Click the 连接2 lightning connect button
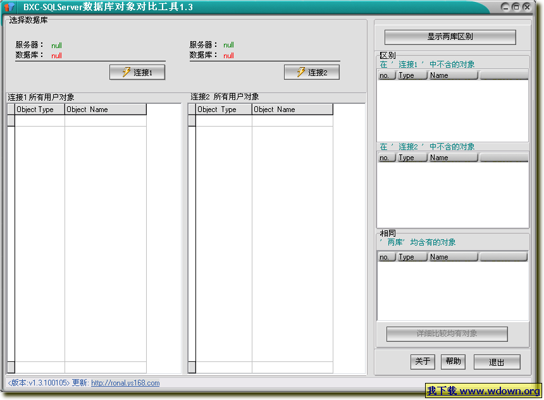Screen dimensions: 544x400 point(312,72)
